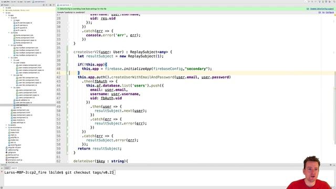Expand the assets folder
The image size is (336, 189).
coord(6,125)
